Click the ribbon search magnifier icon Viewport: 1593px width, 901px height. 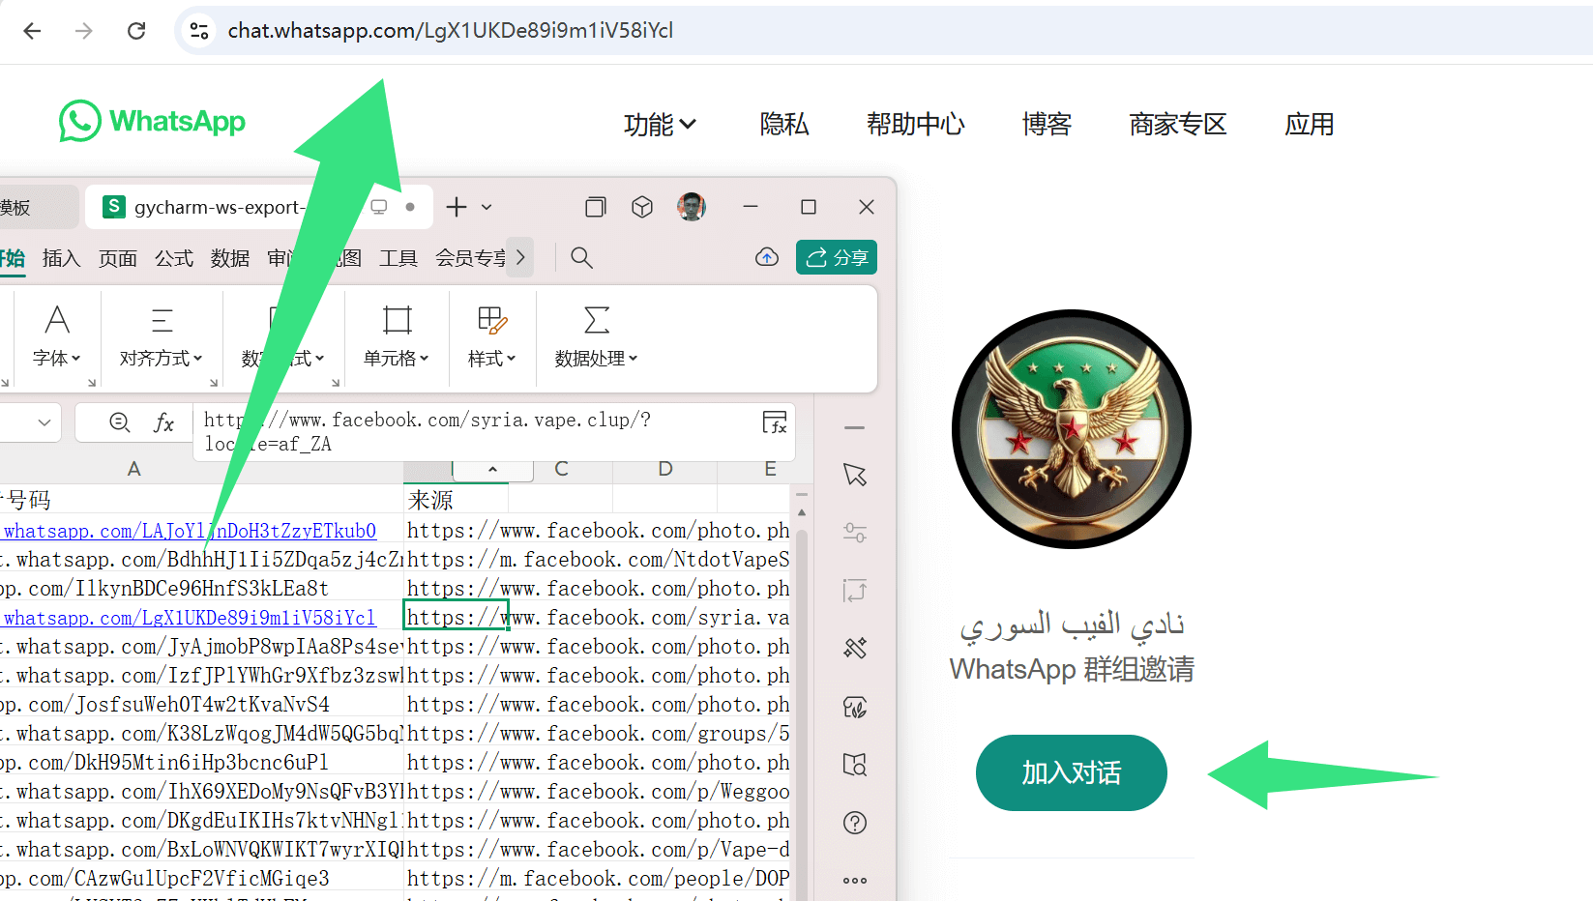(x=581, y=257)
